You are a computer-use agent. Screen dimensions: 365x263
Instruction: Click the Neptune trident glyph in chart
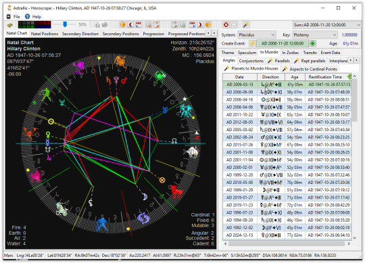[x=62, y=102]
